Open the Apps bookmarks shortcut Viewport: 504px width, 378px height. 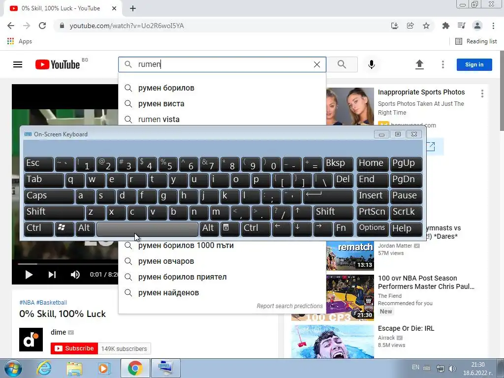[20, 41]
